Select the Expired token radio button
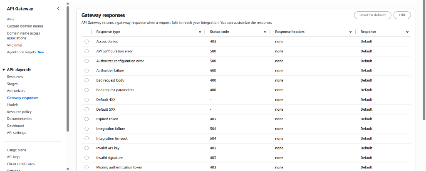Screen dimensions: 426x171 [87, 119]
